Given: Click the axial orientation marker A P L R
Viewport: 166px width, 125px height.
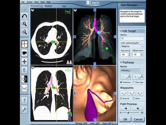Looking at the screenshot, I should (68, 12).
